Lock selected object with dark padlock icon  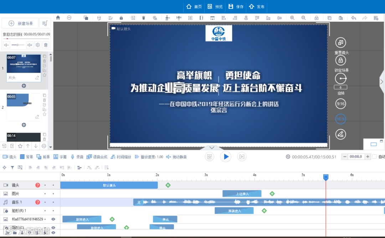(121, 18)
